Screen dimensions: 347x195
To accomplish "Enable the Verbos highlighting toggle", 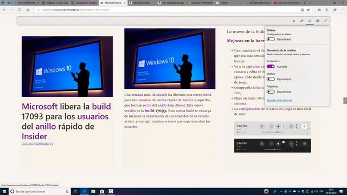I will point(271,79).
